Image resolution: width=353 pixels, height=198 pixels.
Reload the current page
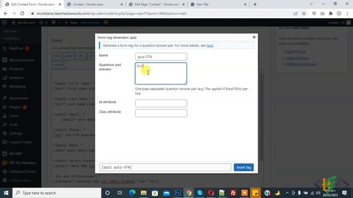point(22,13)
